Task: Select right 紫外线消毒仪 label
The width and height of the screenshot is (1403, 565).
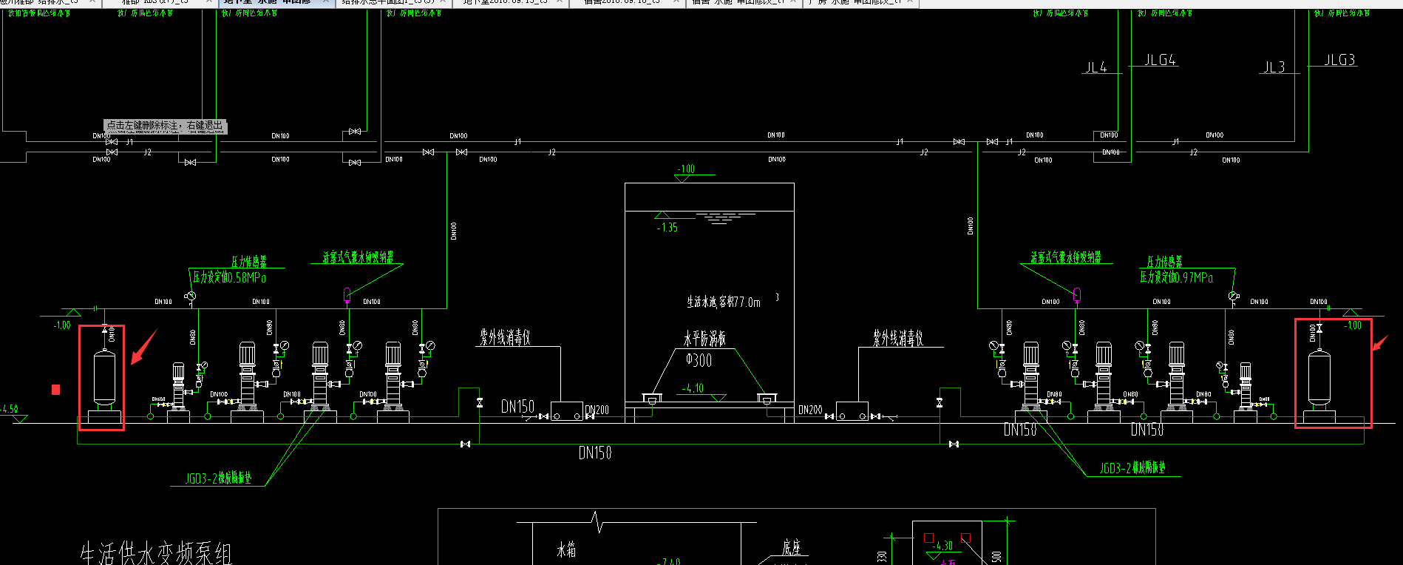Action: pos(898,338)
